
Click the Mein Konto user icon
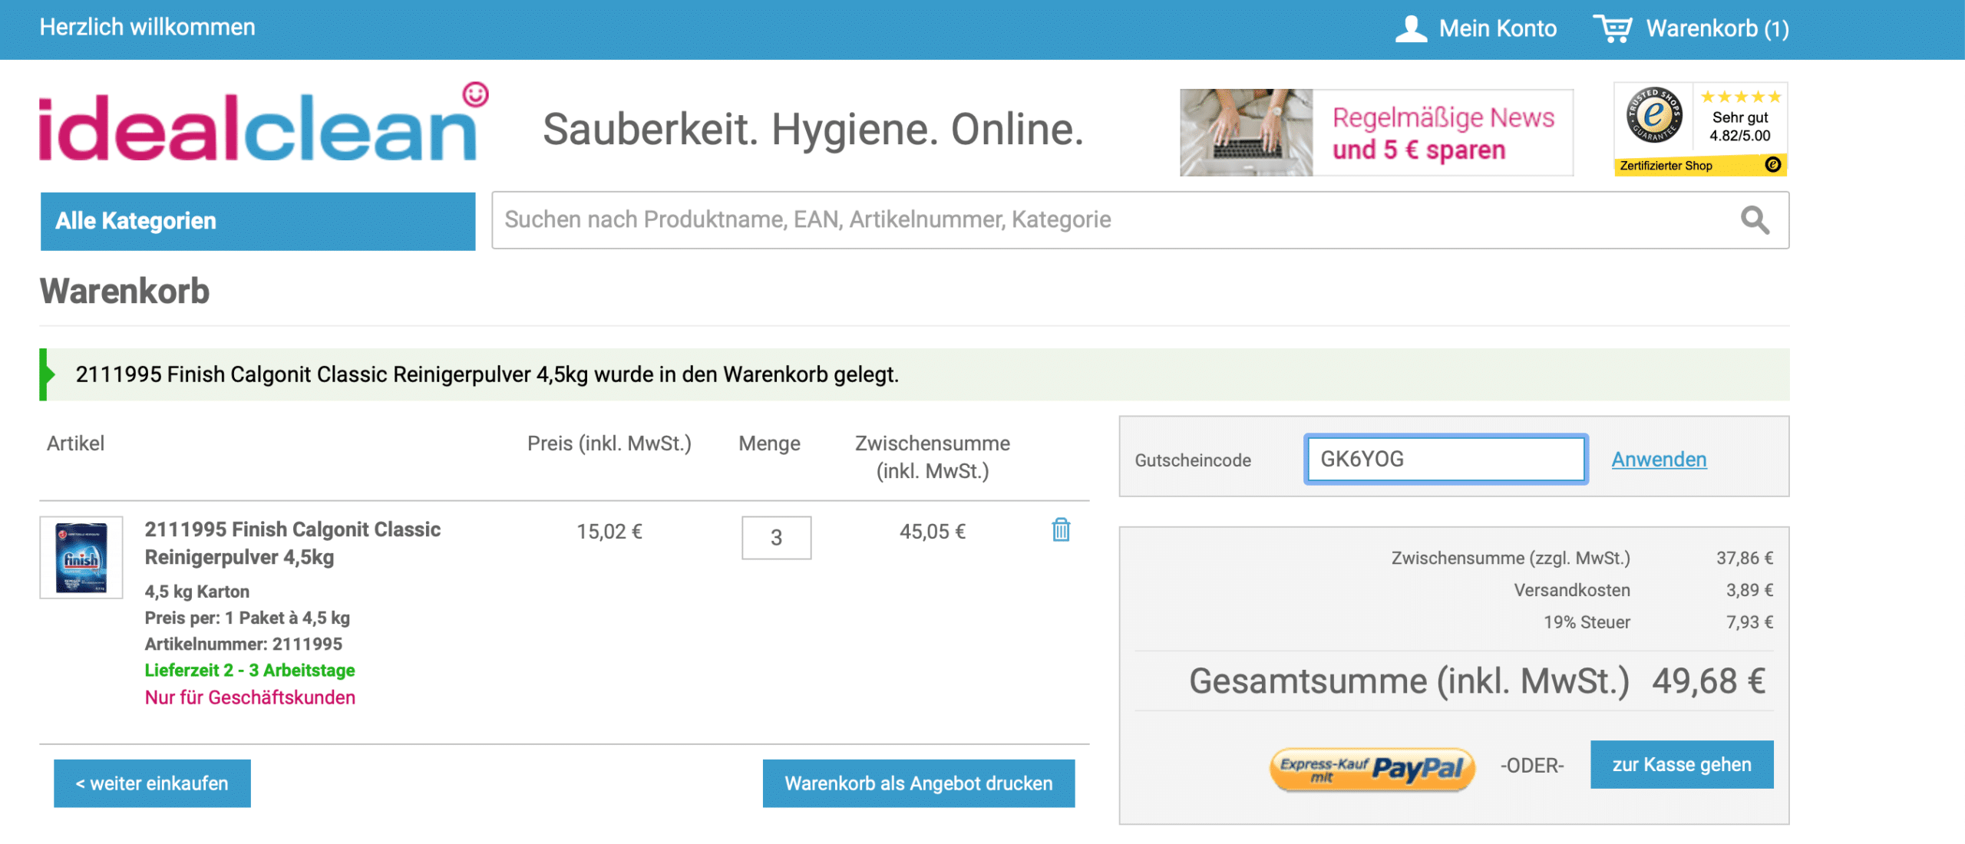click(x=1411, y=29)
